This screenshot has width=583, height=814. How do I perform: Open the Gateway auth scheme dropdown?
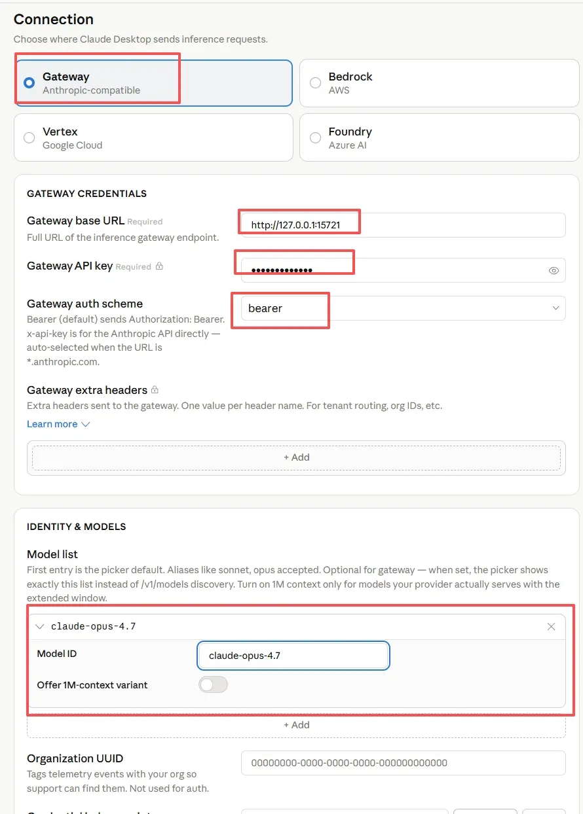click(403, 308)
